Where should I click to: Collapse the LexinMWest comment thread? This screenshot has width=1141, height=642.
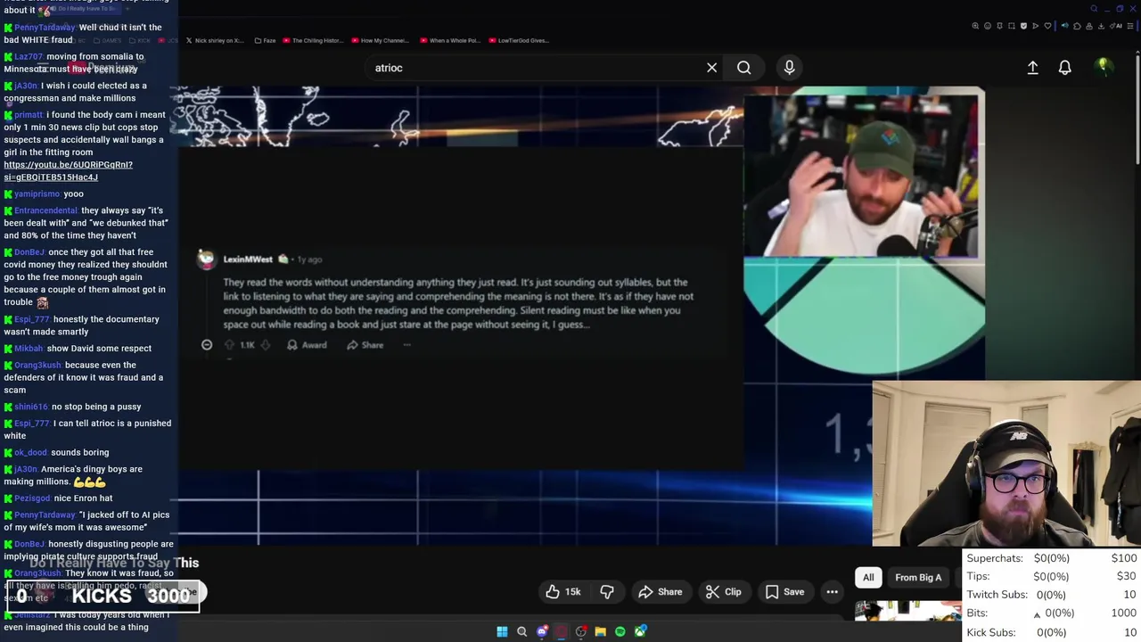tap(207, 345)
